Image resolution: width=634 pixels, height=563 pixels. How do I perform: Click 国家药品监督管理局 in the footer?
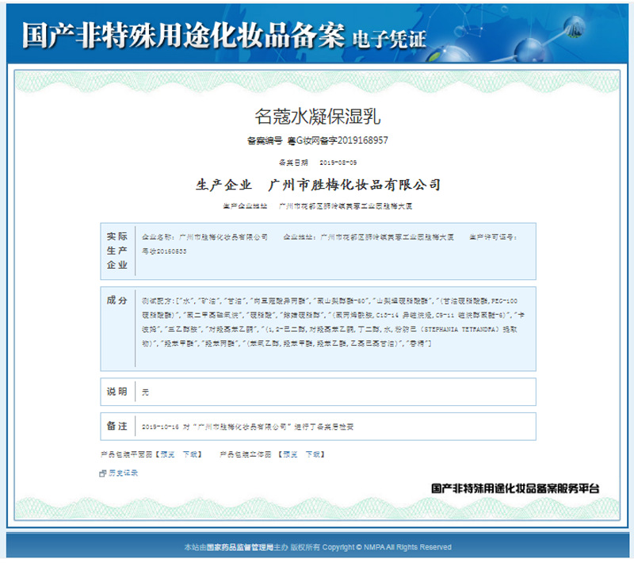coord(240,547)
